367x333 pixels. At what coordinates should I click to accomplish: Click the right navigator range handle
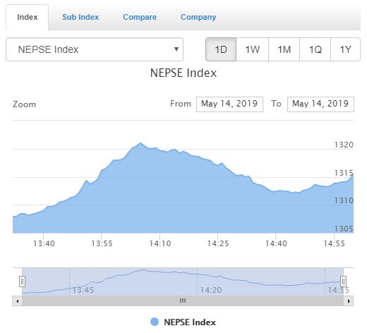343,281
